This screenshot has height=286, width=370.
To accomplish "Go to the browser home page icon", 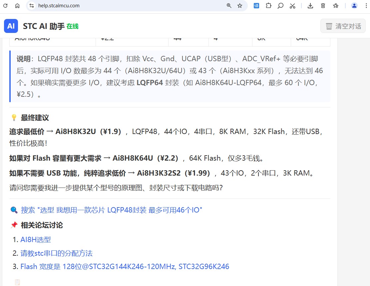I will 17,6.
